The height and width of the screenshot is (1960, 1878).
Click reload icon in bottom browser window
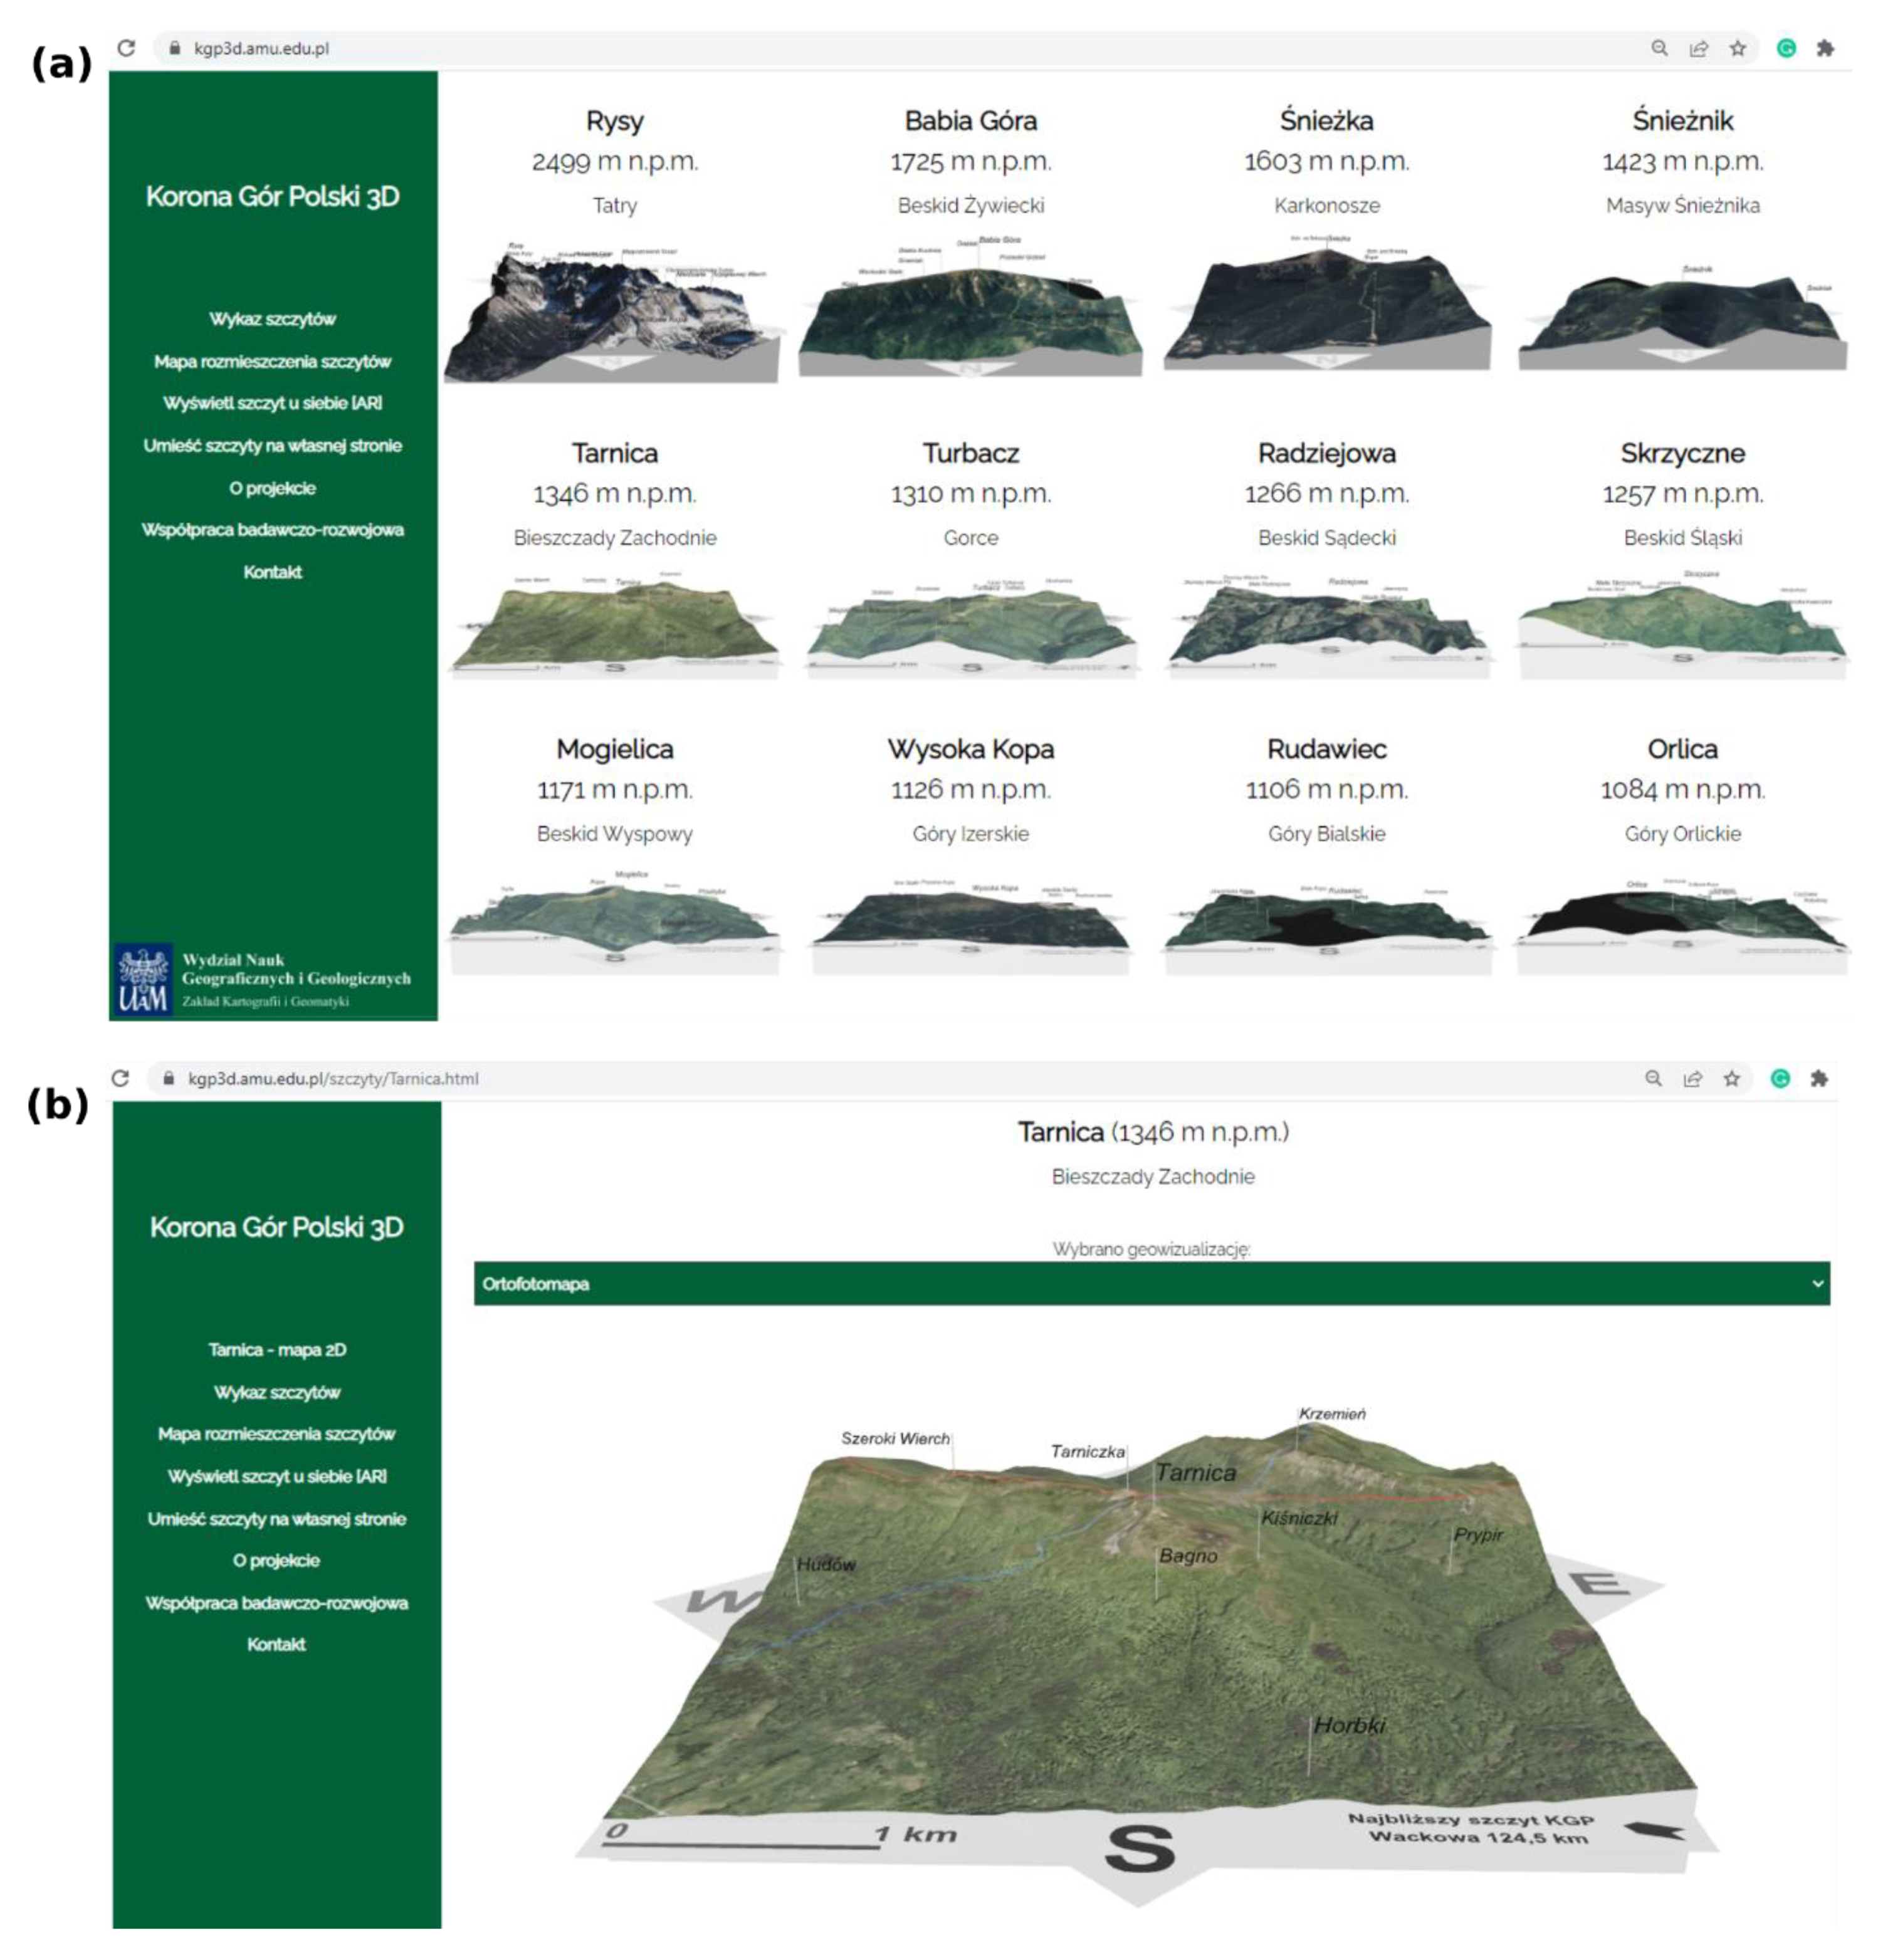[x=121, y=1078]
